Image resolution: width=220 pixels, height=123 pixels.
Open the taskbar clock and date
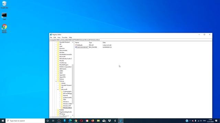210,121
